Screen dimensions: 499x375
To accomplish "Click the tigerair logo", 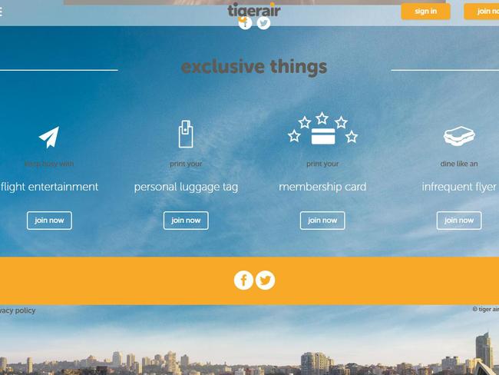I will 254,10.
